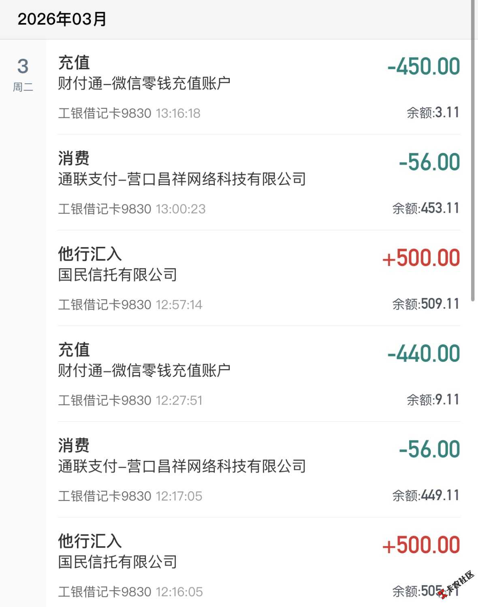Click the 2026年03月 month header
The width and height of the screenshot is (478, 607).
(62, 19)
